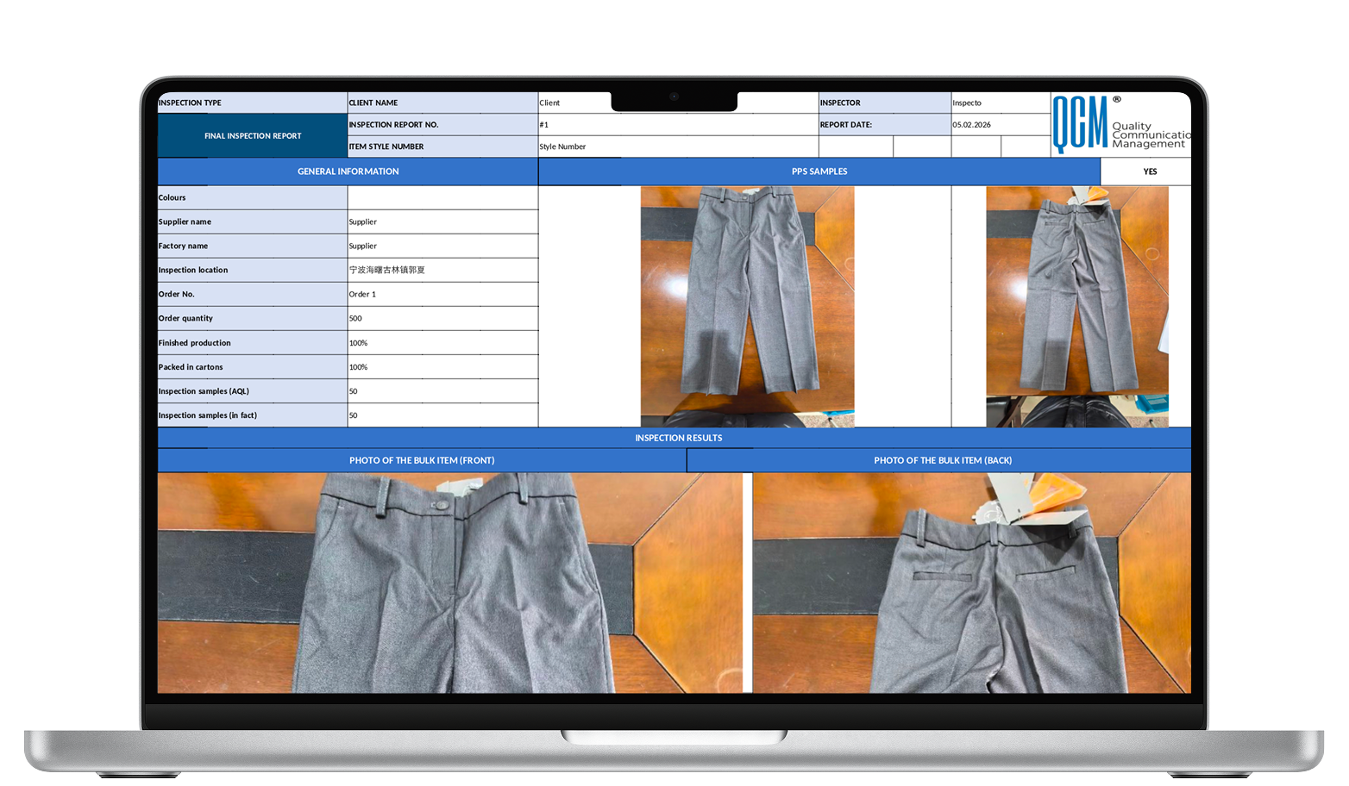Select the Client name value cell

[574, 103]
